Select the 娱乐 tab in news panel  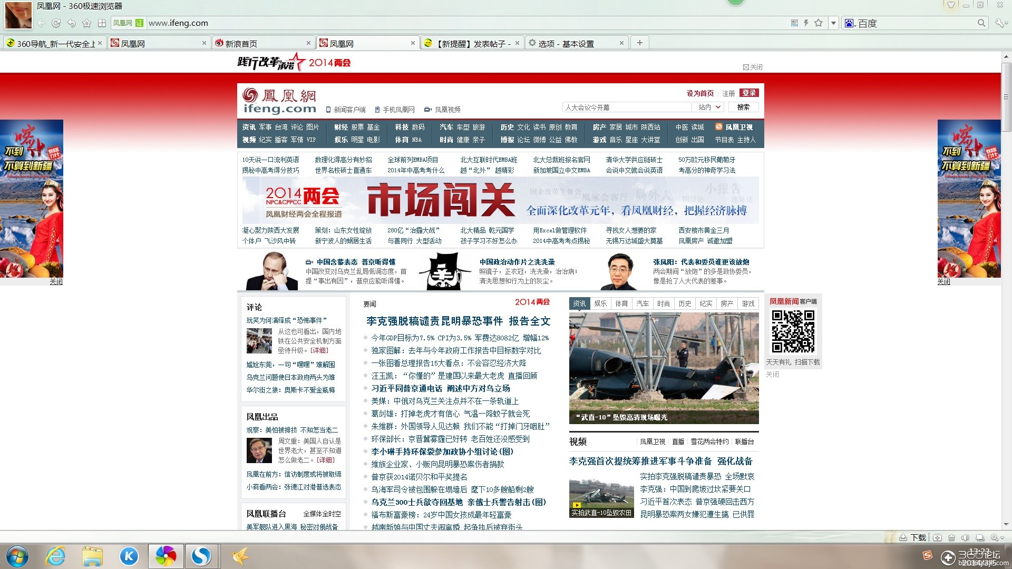coord(600,303)
